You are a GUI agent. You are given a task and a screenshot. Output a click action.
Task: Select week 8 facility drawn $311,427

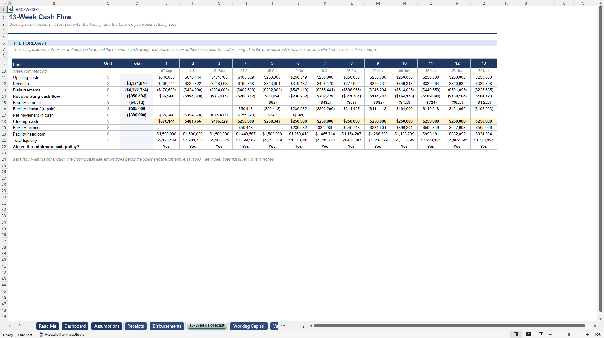(351, 109)
